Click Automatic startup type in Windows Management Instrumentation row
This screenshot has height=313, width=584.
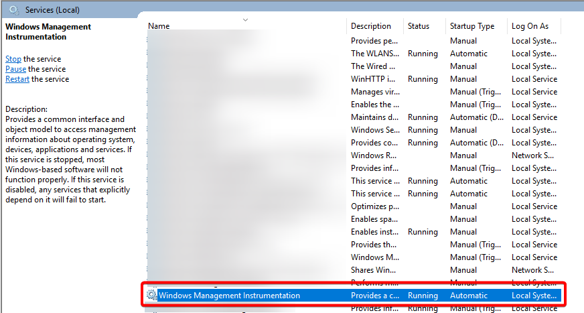(469, 296)
